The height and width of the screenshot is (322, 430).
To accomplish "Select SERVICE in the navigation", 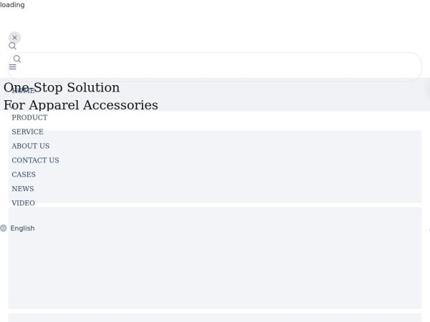I will coord(27,132).
